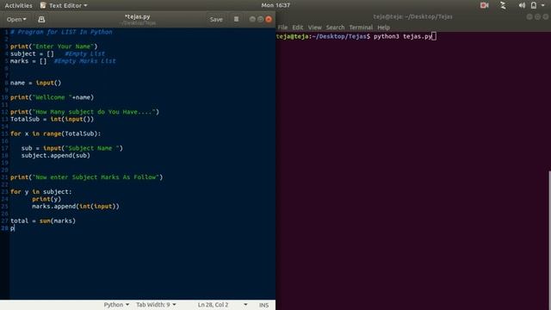Click the python3 tejas.py command text
This screenshot has height=310, width=551.
[403, 36]
